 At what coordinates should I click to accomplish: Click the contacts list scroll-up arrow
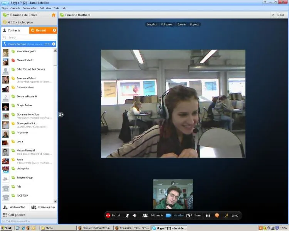point(55,50)
